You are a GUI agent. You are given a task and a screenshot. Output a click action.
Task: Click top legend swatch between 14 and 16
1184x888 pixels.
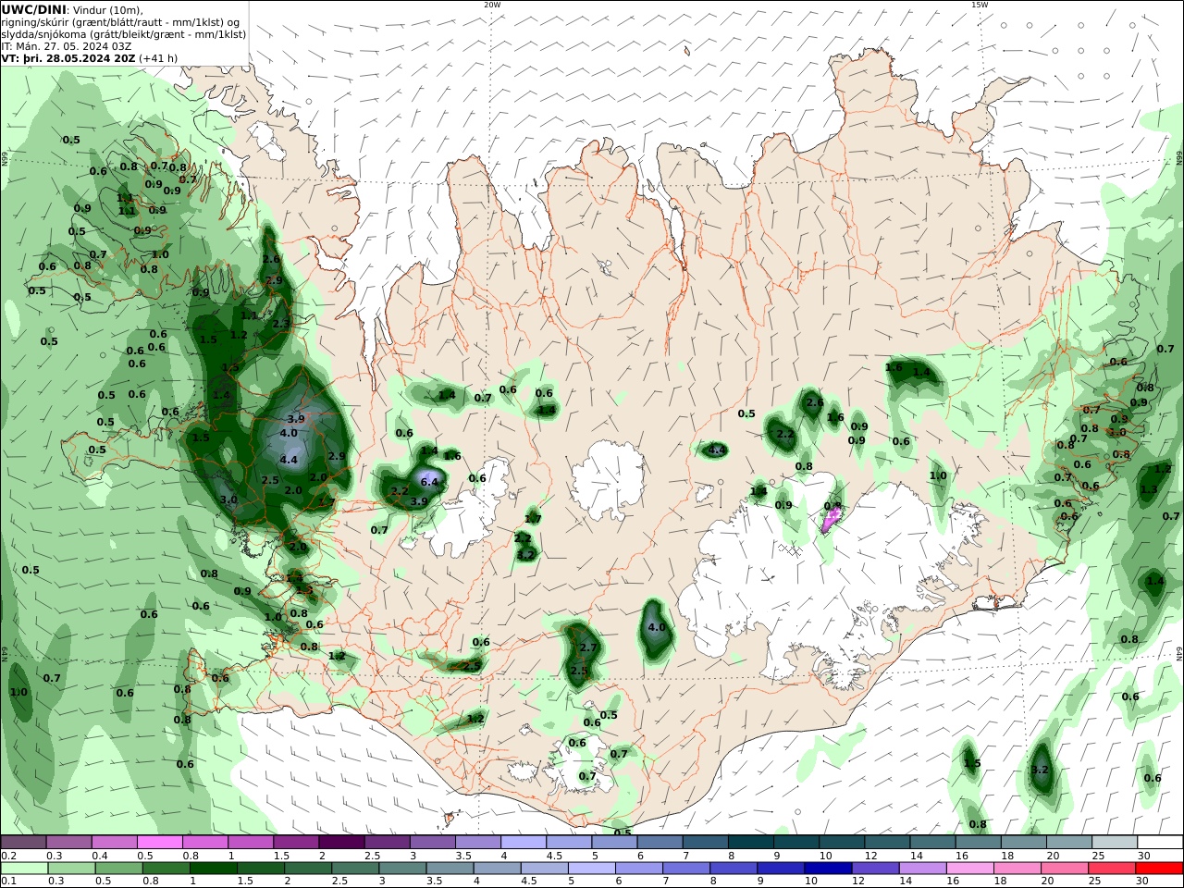click(x=933, y=843)
